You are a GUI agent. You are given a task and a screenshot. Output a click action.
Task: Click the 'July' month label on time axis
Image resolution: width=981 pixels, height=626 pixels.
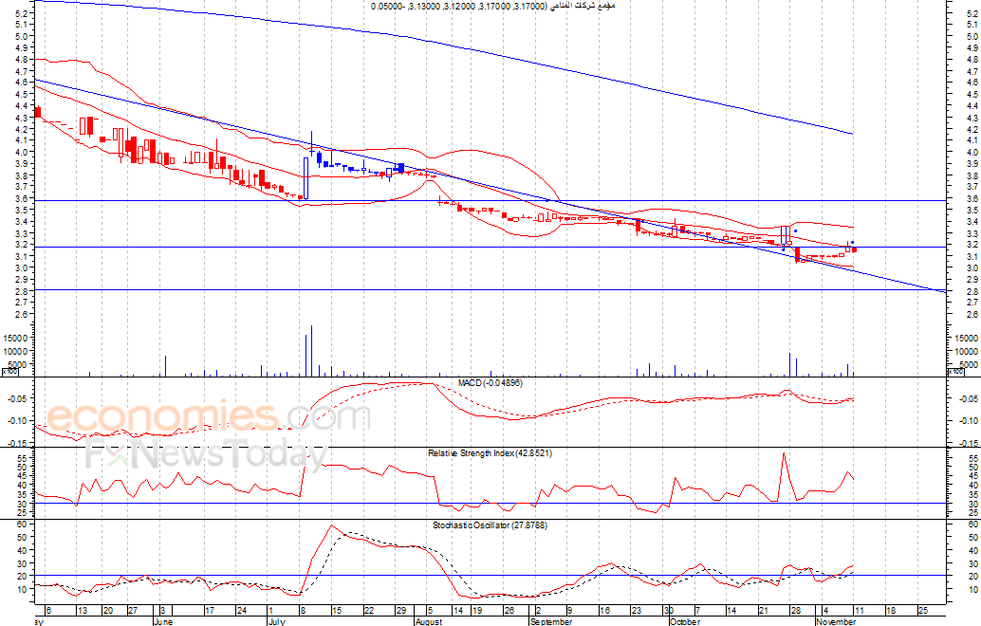276,621
